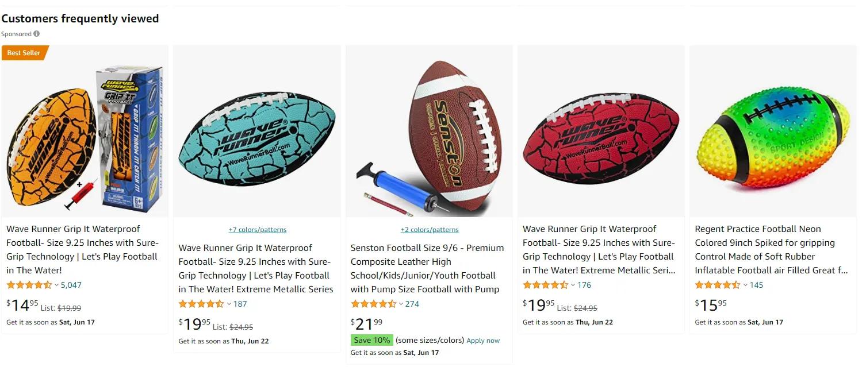Expand rating dropdown beside 5,047 reviews

point(56,285)
